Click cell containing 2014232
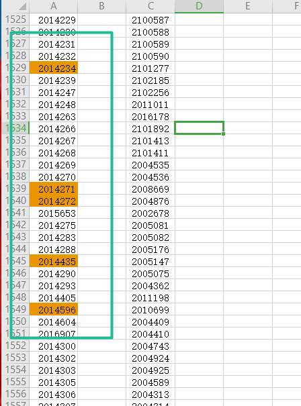Image resolution: width=301 pixels, height=406 pixels. (53, 56)
